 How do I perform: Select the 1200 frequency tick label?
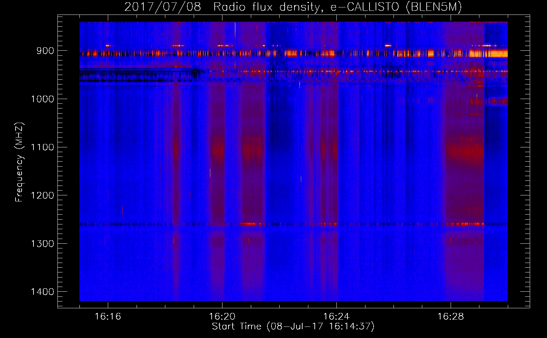pos(42,195)
